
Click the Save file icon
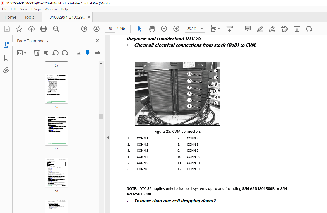coord(7,29)
